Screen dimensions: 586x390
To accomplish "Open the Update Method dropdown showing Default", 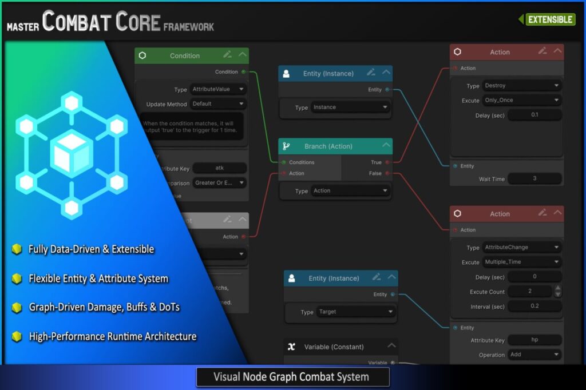I will 218,104.
